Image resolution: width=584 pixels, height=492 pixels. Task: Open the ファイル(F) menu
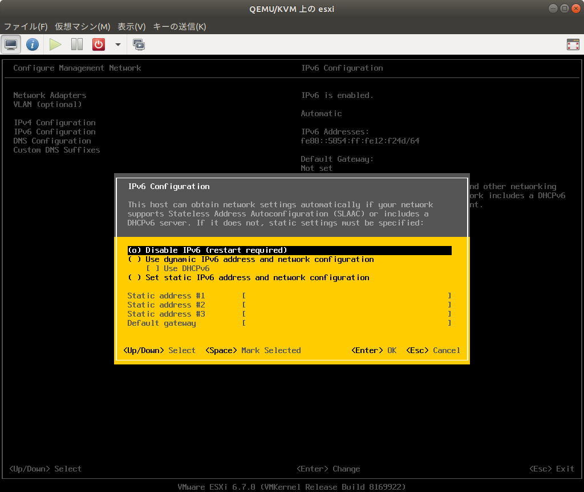click(x=26, y=26)
